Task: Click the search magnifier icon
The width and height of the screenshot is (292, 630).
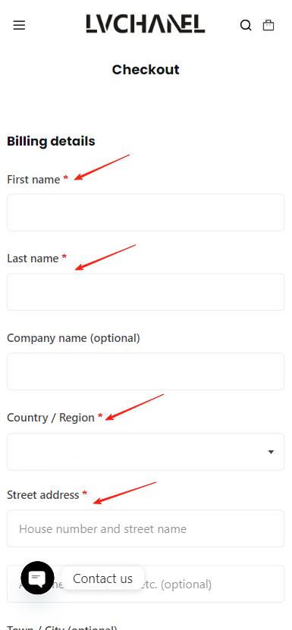Action: pos(246,26)
